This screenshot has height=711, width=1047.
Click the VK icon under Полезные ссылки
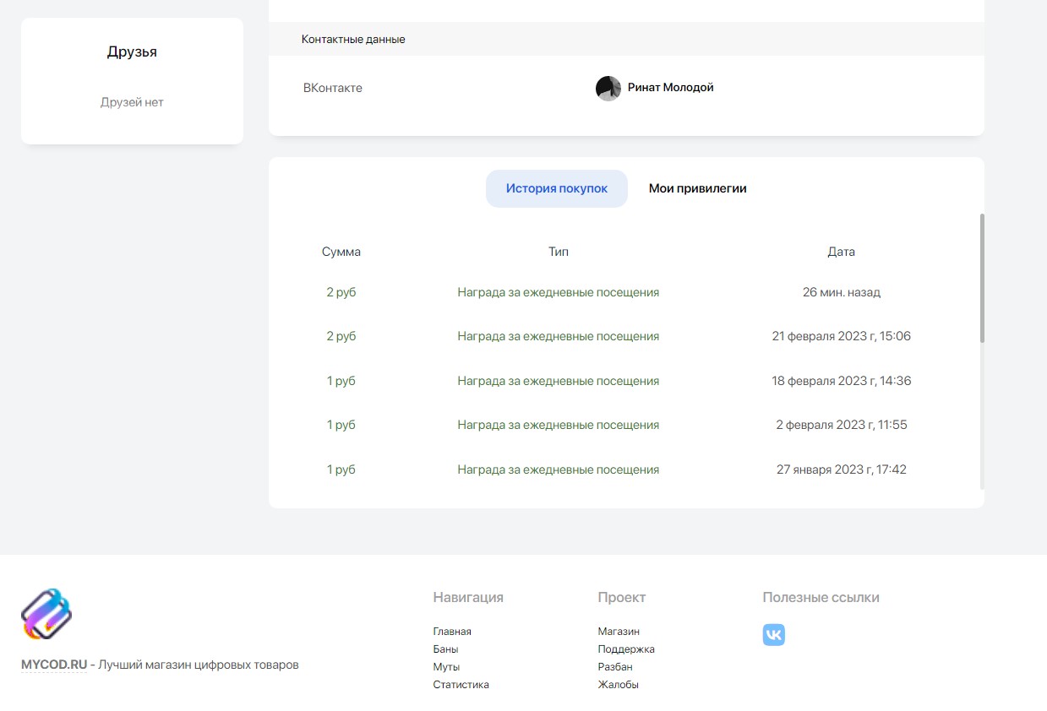(x=773, y=635)
